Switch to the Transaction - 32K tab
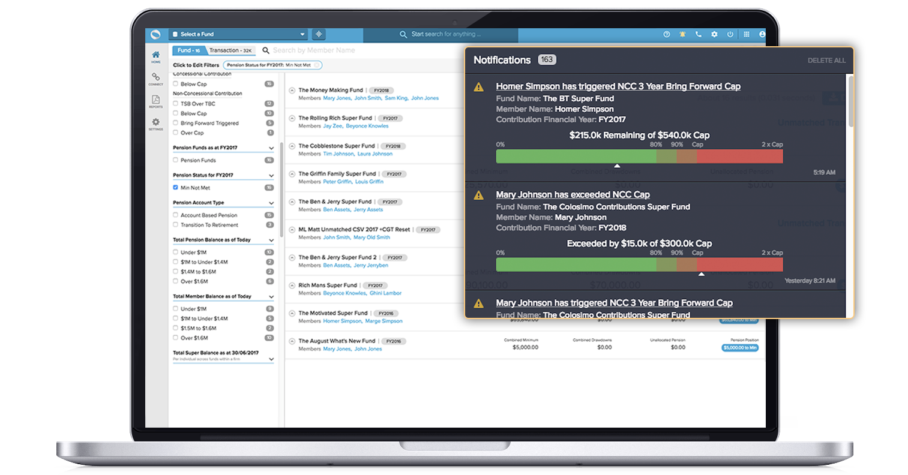Viewport: 908px width, 475px height. [231, 50]
